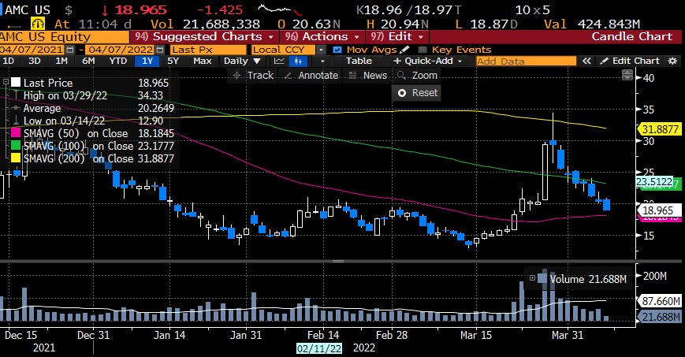Click the start date field 04/07/2021
Viewport: 685px width, 357px height.
coord(32,50)
